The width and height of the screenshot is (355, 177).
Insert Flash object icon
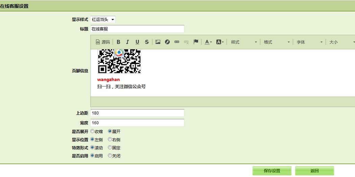(167, 42)
